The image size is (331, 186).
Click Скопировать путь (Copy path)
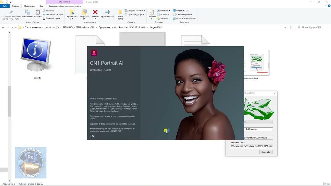53,14
